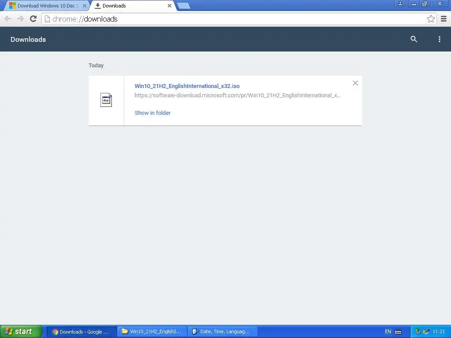
Task: Minimize the Chrome window
Action: tap(414, 4)
